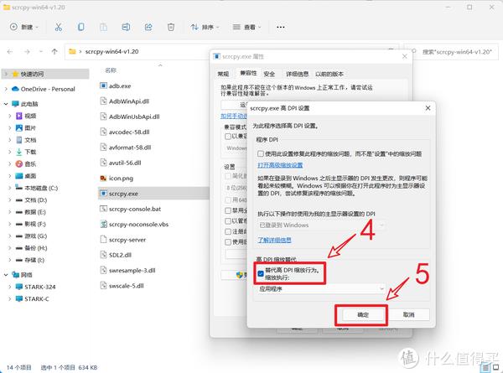Open 了解详细信息 link
503x373 pixels.
pyautogui.click(x=274, y=240)
